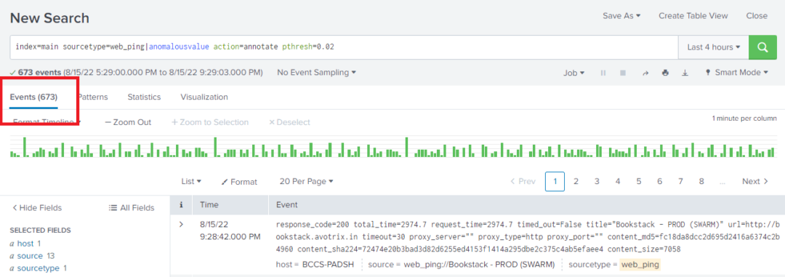Change the Smart Mode search mode
The height and width of the screenshot is (277, 785).
[x=736, y=73]
